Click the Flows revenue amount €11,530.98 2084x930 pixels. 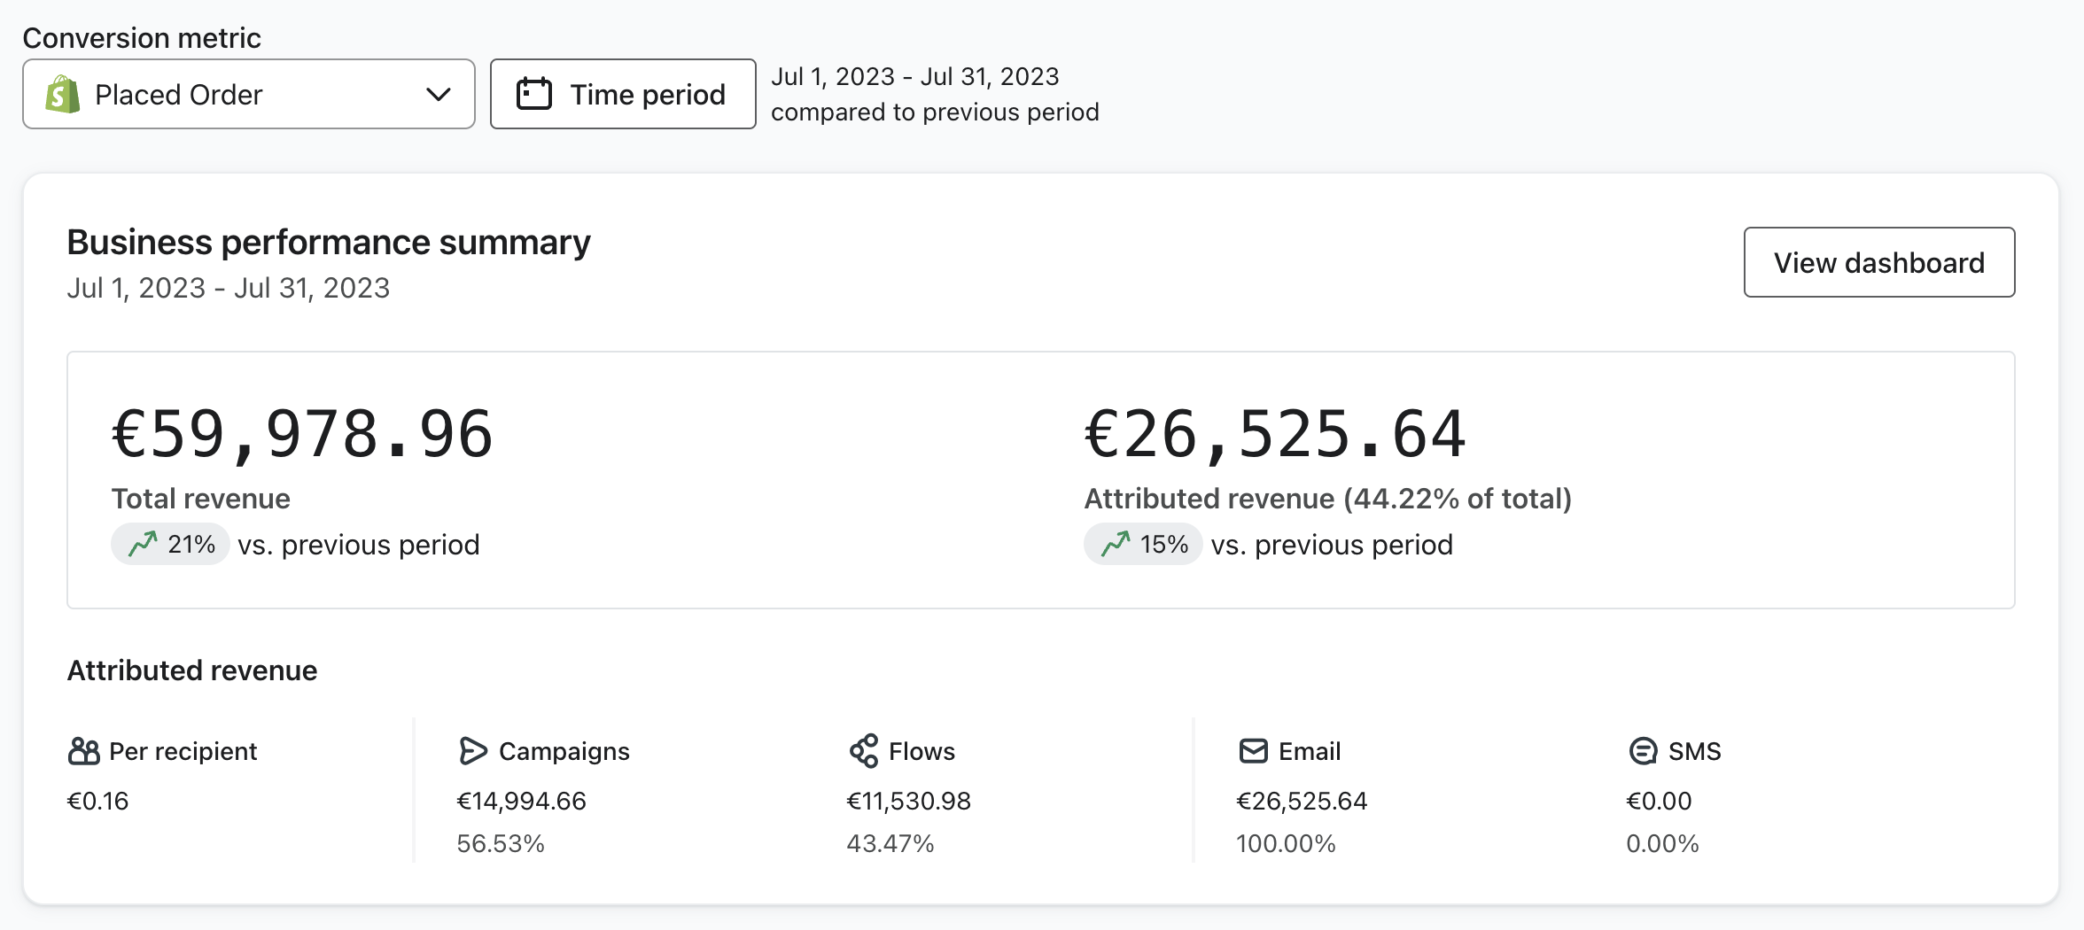pyautogui.click(x=908, y=802)
